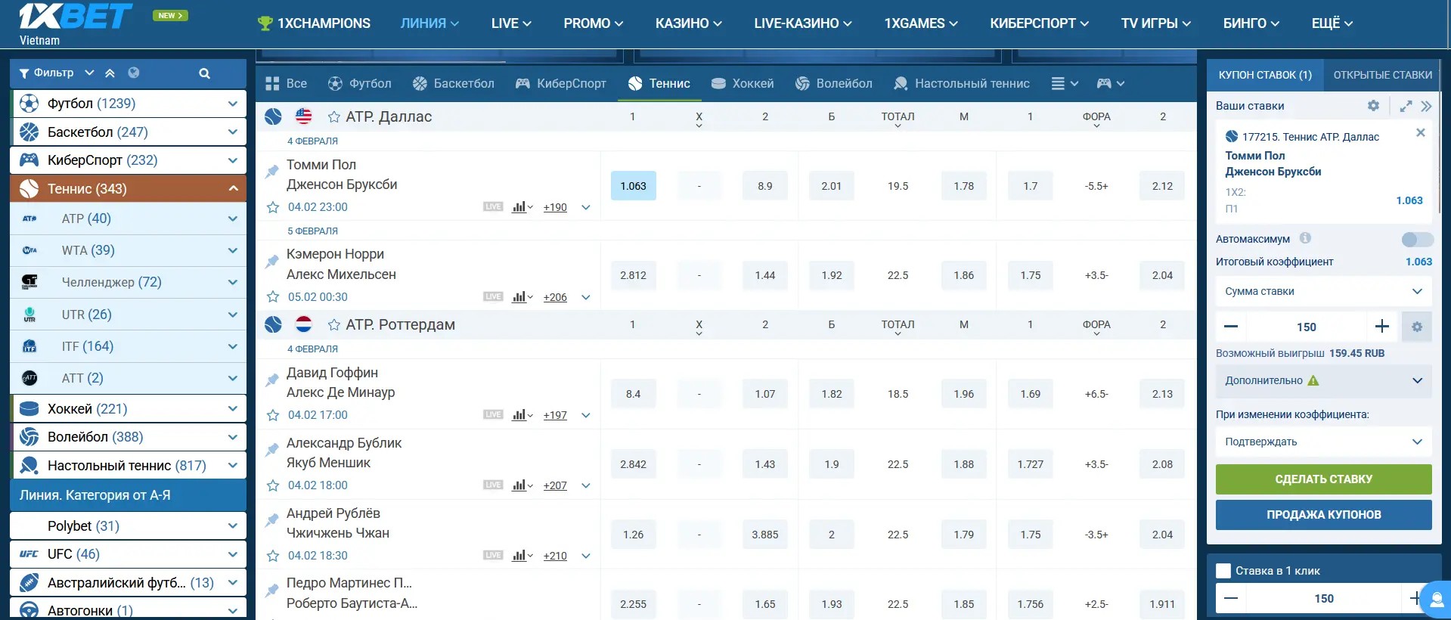Open the Сумма ставки dropdown
The image size is (1451, 620).
(1323, 291)
